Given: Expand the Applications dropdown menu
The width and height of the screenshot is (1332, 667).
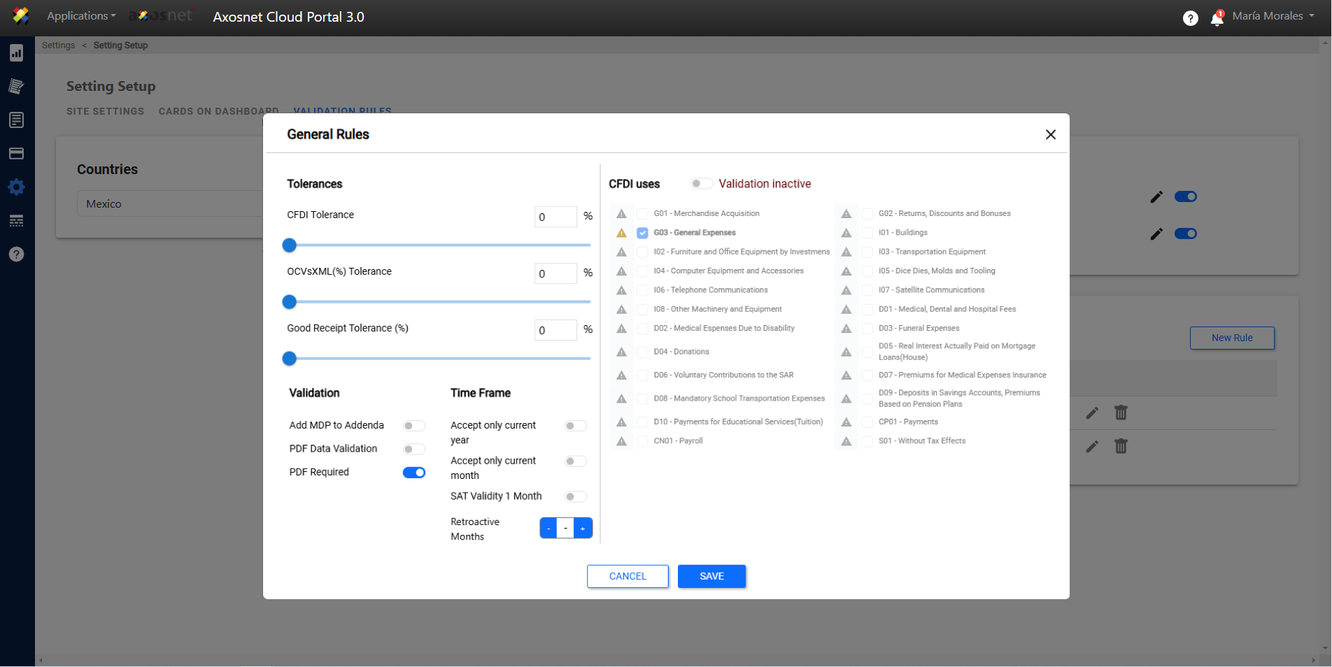Looking at the screenshot, I should click(81, 16).
